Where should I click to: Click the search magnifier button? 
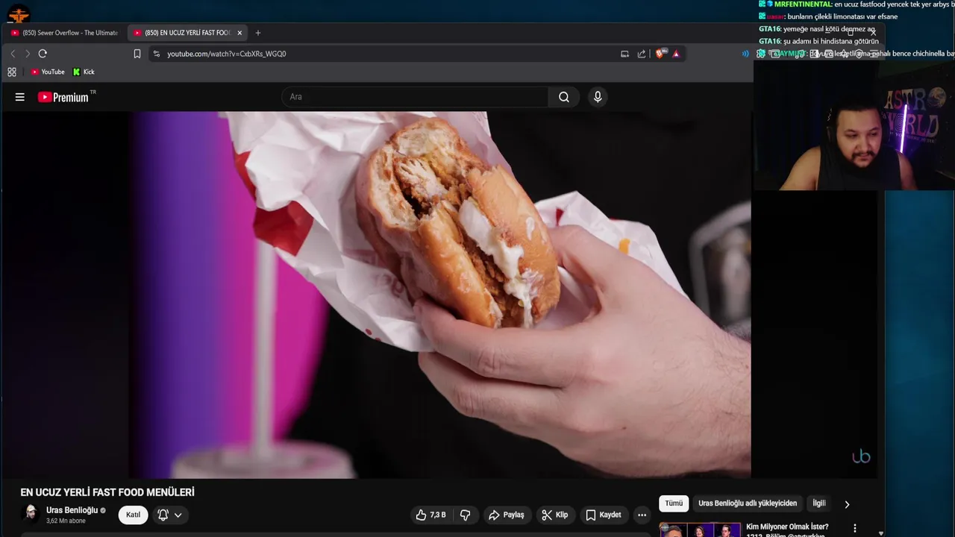pos(564,97)
